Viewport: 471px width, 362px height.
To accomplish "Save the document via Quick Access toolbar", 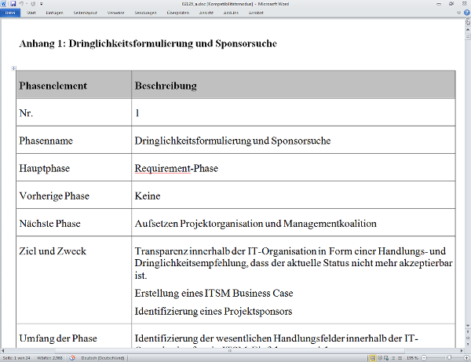I will (12, 4).
